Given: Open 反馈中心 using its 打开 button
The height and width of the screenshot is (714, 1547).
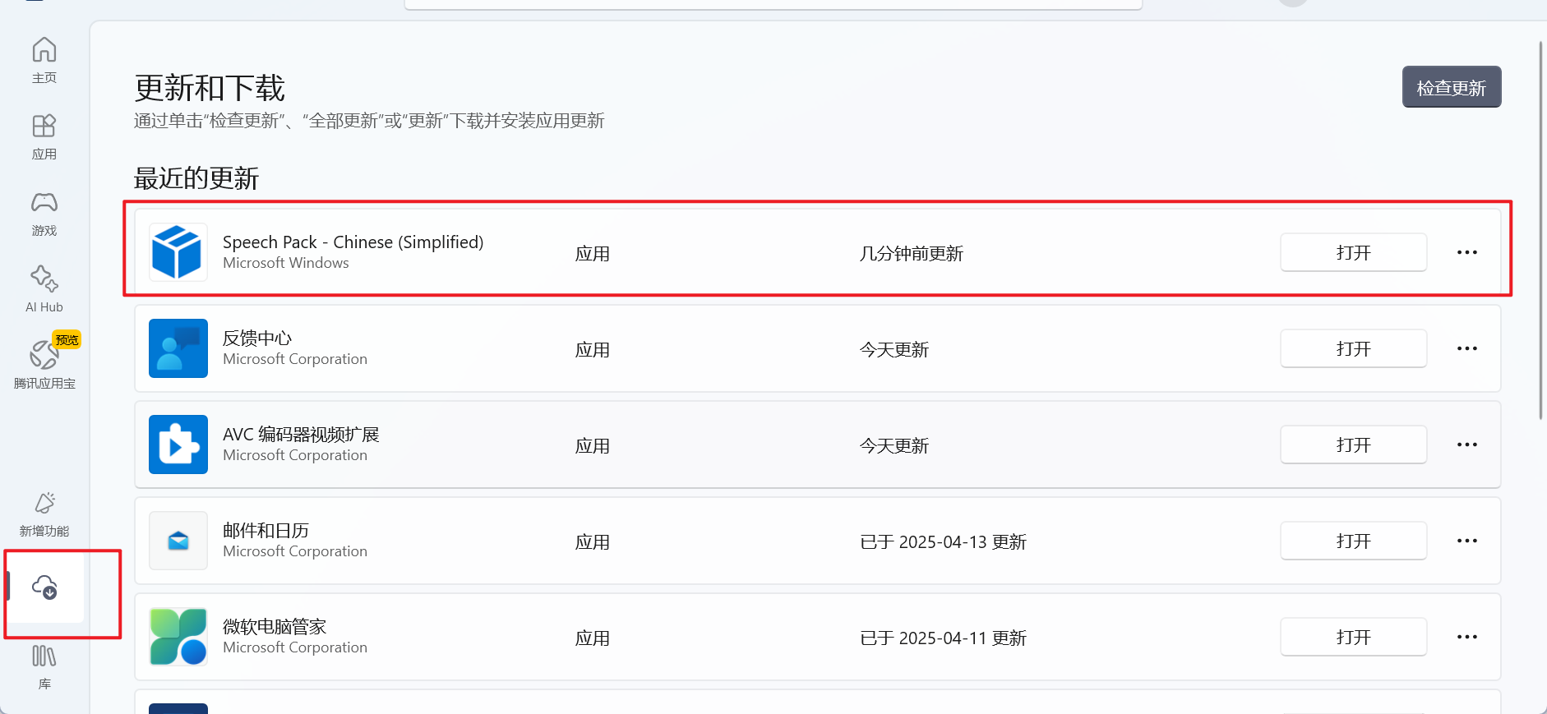Looking at the screenshot, I should tap(1353, 348).
